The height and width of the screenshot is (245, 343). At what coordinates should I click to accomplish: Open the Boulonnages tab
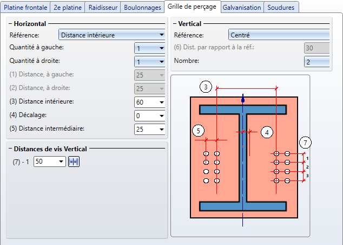(x=142, y=8)
